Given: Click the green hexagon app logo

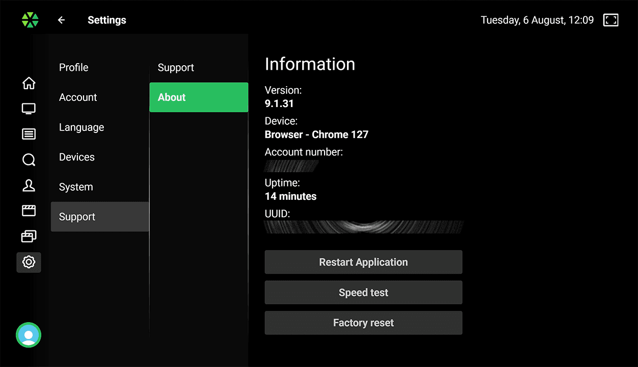Looking at the screenshot, I should (30, 20).
